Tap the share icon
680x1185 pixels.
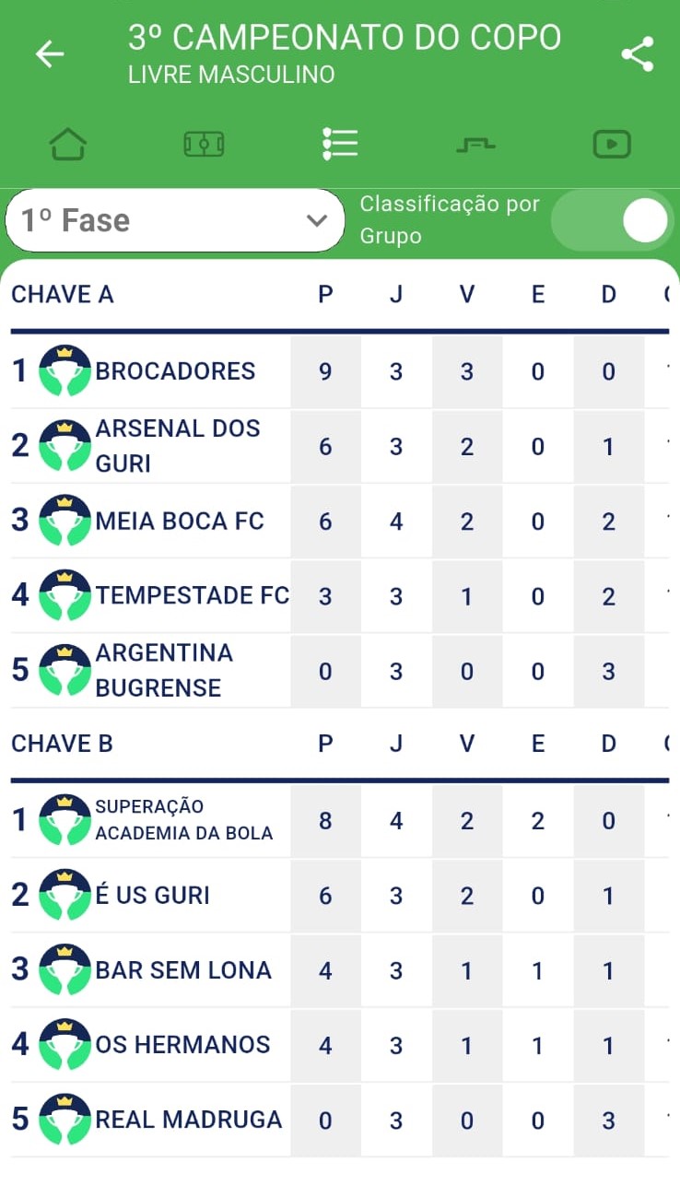click(638, 54)
